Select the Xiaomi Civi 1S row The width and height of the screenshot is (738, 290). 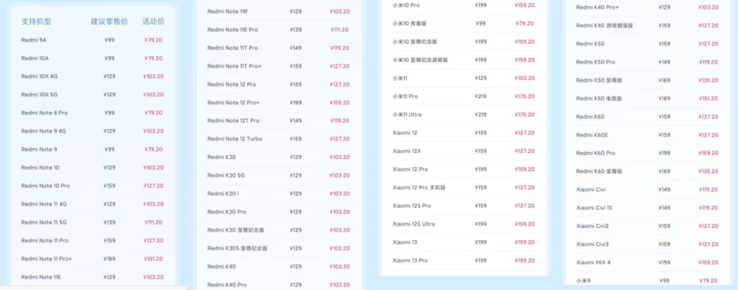click(x=647, y=207)
